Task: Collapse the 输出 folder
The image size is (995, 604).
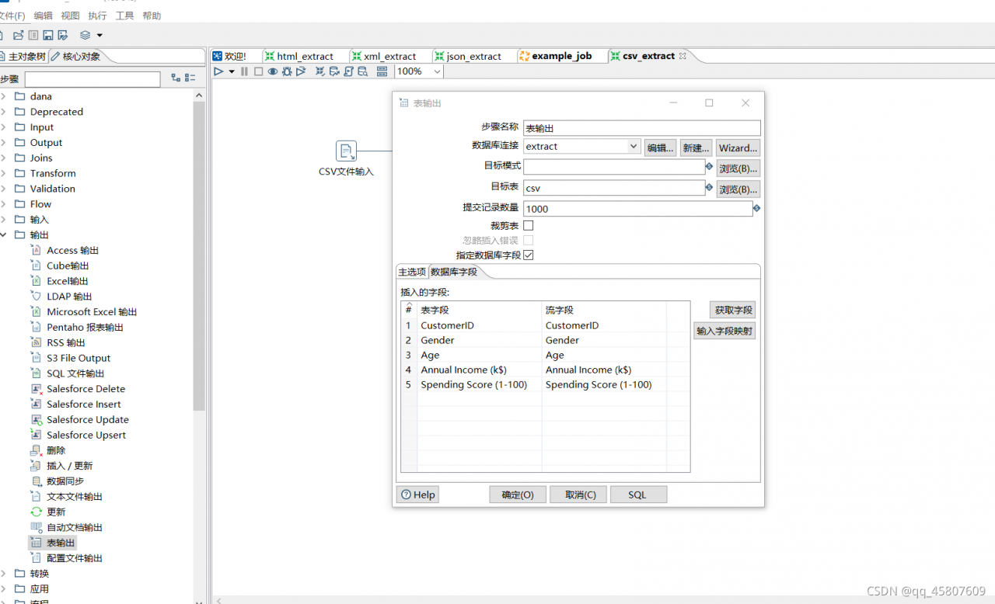Action: [4, 234]
